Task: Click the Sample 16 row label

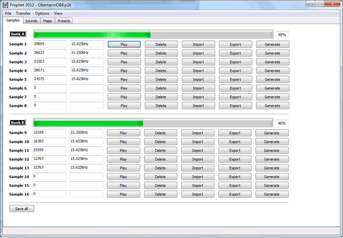Action: point(19,194)
